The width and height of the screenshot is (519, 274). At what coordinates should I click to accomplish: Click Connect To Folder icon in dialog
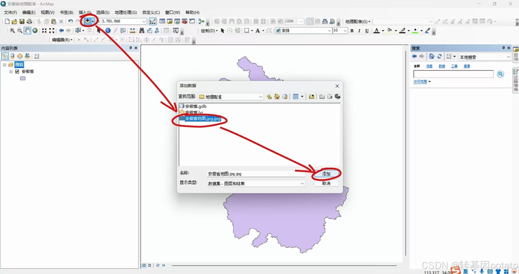click(311, 97)
